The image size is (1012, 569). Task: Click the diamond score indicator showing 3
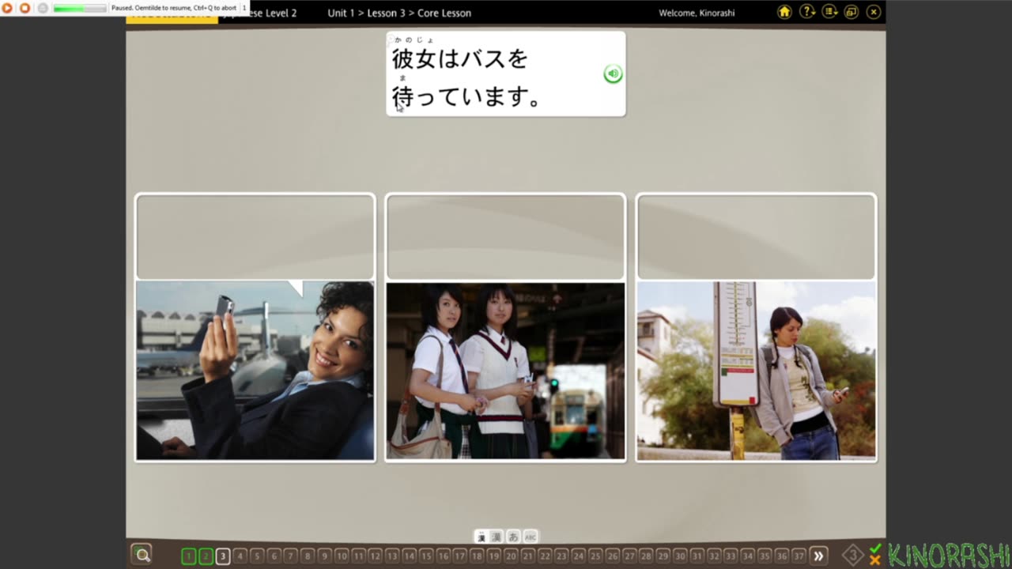click(853, 556)
